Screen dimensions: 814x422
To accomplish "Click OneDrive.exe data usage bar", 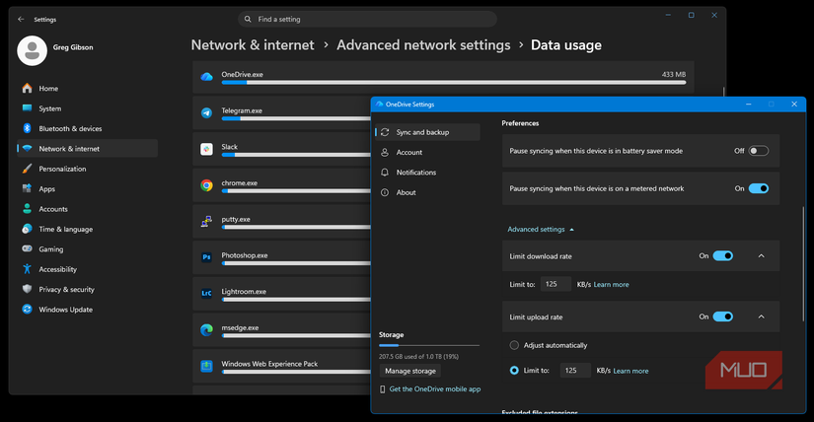I will (x=454, y=83).
